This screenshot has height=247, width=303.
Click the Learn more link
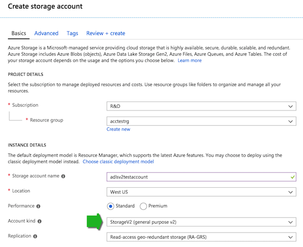pyautogui.click(x=189, y=61)
